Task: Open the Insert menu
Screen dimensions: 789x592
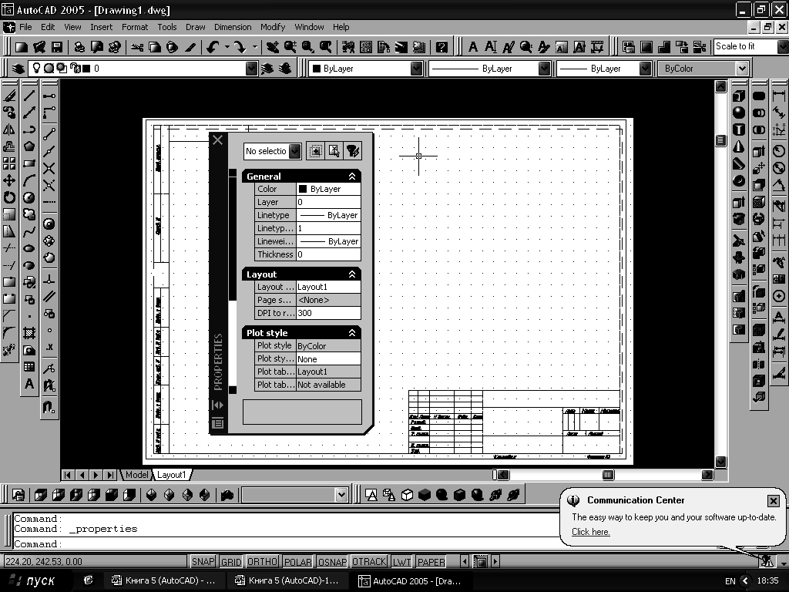Action: 101,27
